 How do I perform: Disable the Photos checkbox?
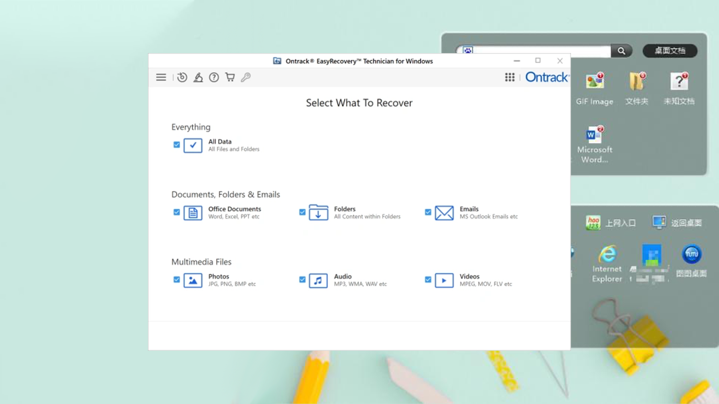tap(176, 279)
